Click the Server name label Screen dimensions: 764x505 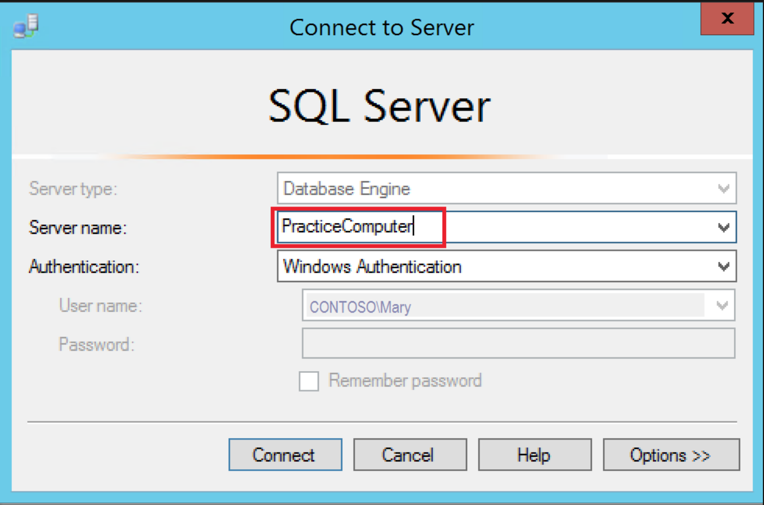(x=78, y=228)
